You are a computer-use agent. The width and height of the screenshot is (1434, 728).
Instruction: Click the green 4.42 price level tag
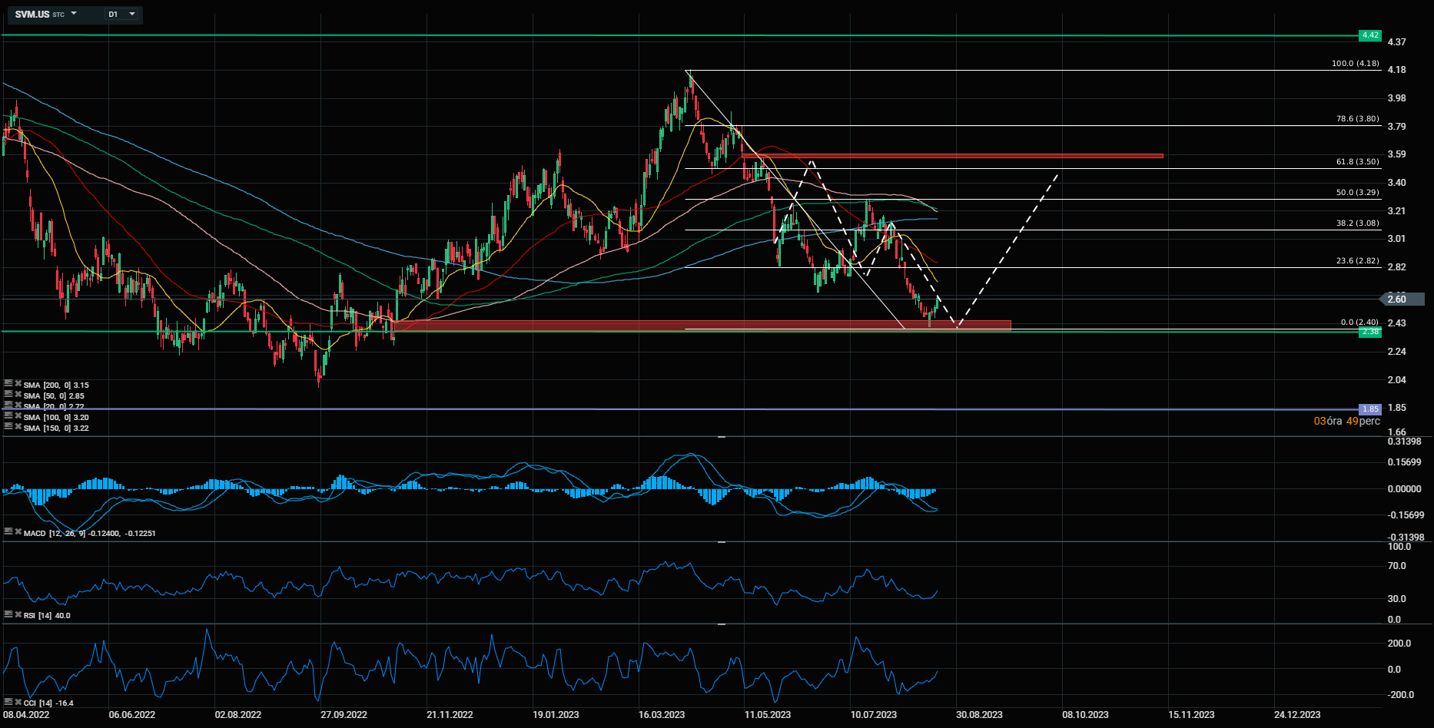click(1369, 35)
